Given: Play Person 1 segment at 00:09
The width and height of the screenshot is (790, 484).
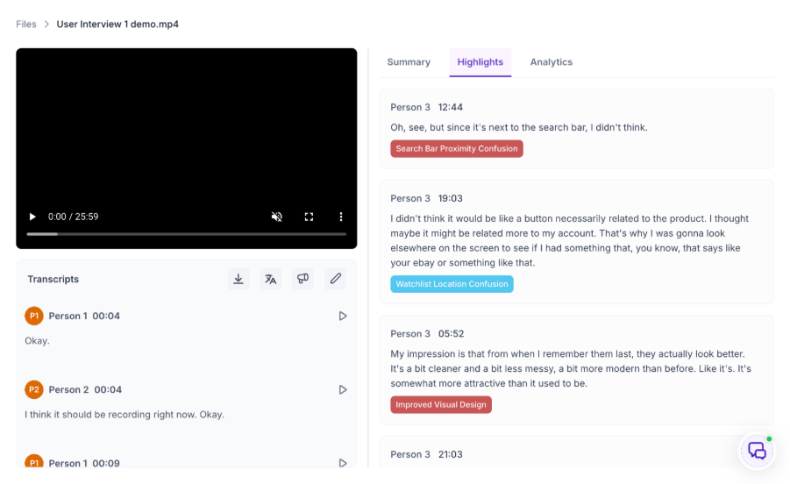Looking at the screenshot, I should (343, 463).
